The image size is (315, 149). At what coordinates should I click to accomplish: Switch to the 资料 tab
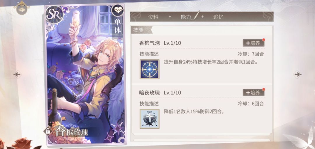[x=153, y=17]
